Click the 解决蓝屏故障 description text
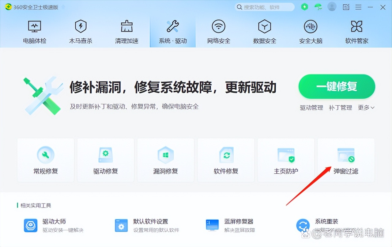392x247 pixels. click(239, 230)
